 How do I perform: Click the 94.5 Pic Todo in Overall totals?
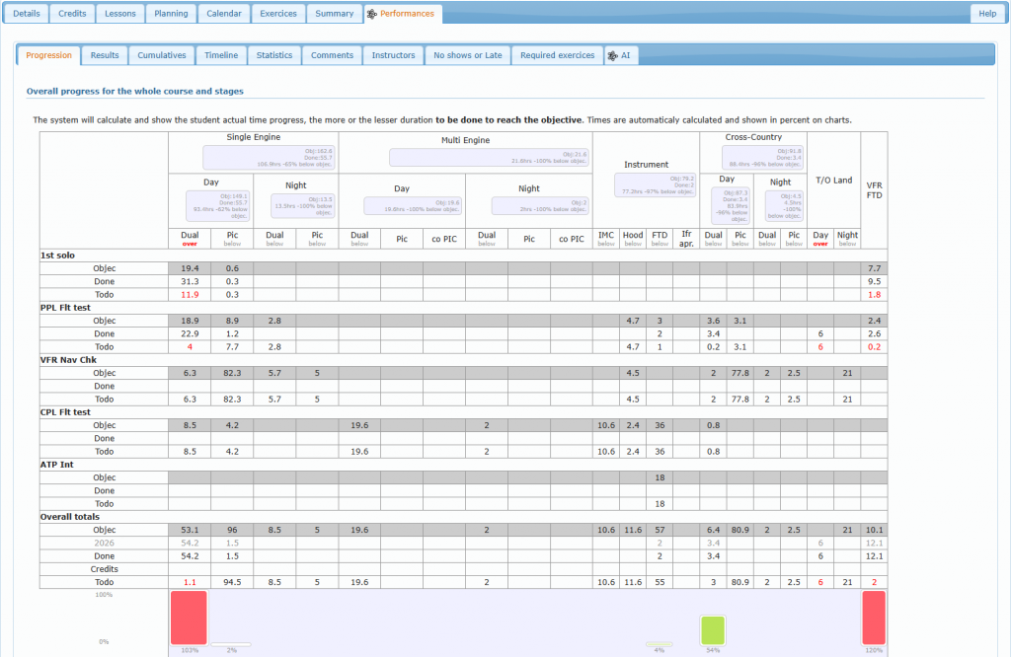232,582
